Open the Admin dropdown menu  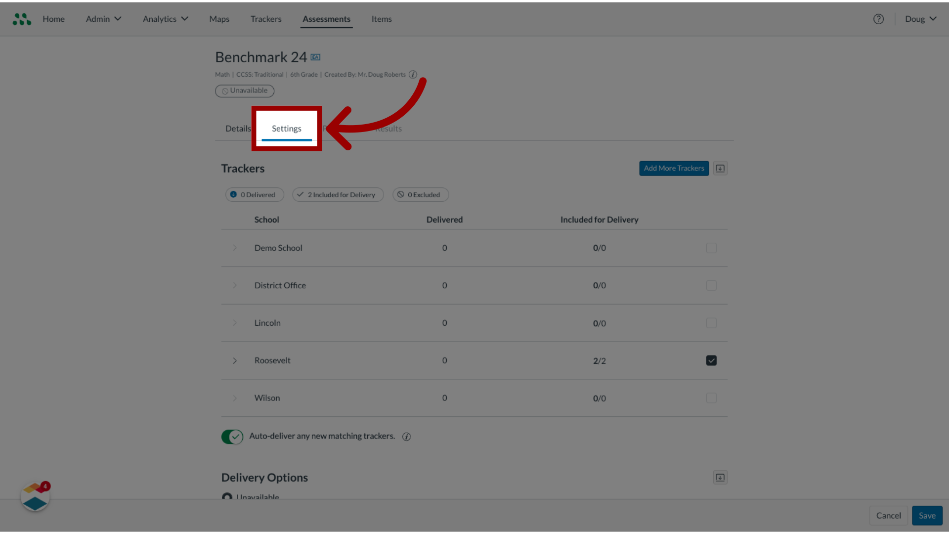(x=103, y=19)
